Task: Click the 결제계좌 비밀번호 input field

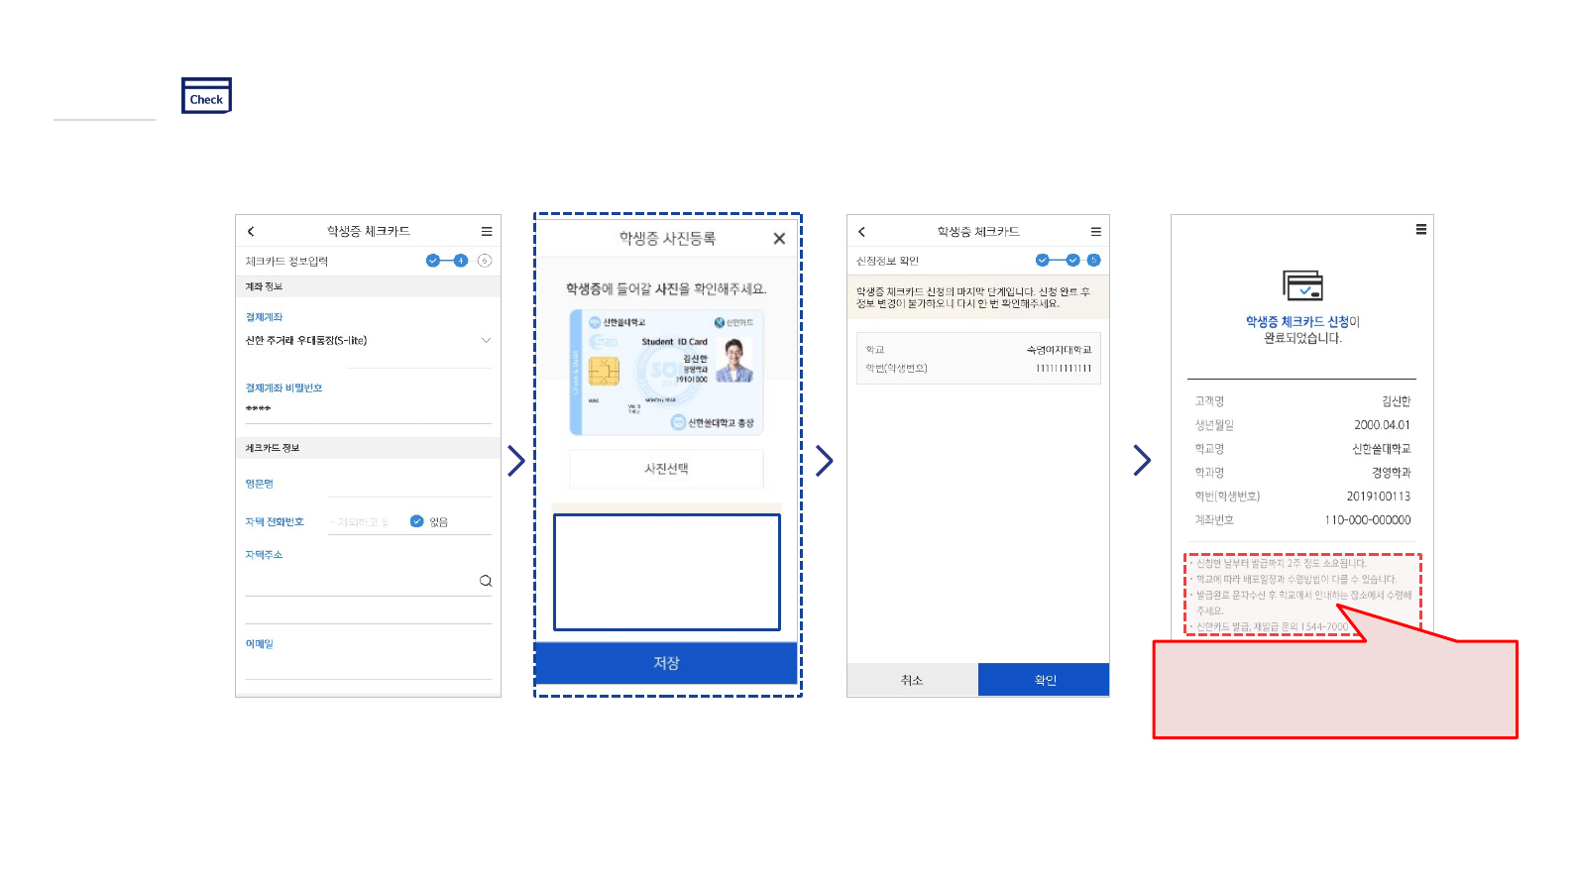Action: click(368, 408)
